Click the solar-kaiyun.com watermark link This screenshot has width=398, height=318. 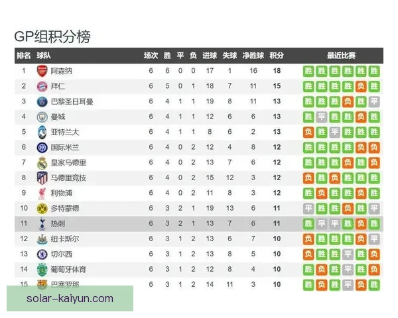point(70,299)
